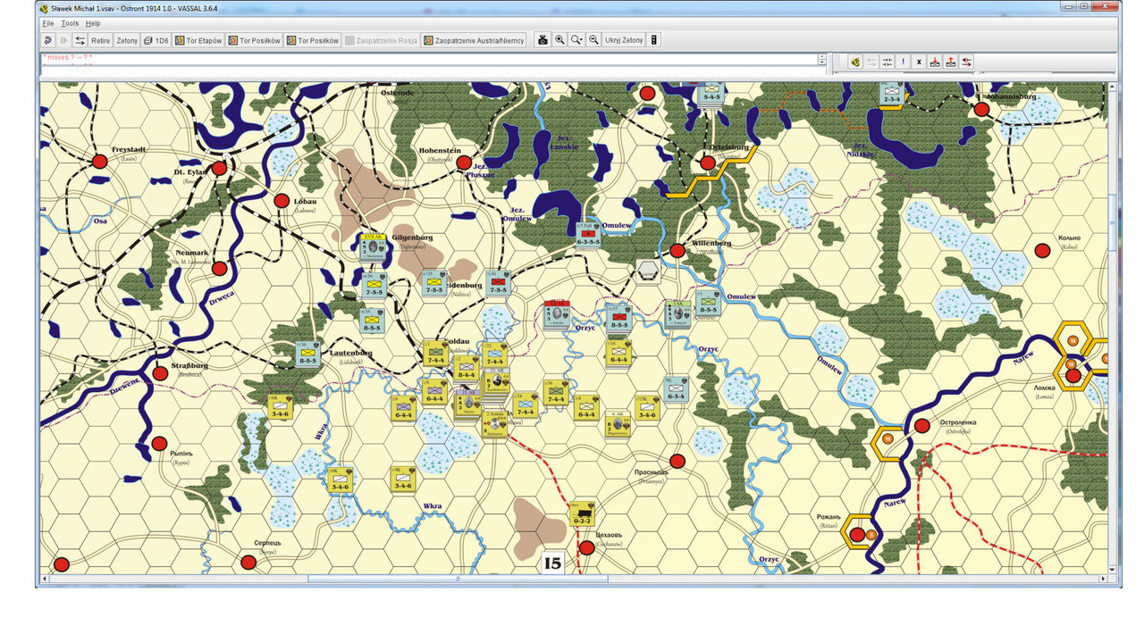Open Zaopatrzenie Austria/Niemcy chart
The image size is (1144, 634).
pyautogui.click(x=474, y=40)
